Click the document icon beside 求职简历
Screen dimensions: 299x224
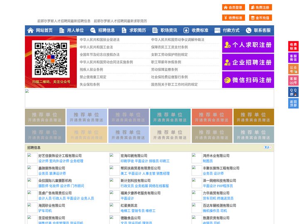tap(124, 30)
